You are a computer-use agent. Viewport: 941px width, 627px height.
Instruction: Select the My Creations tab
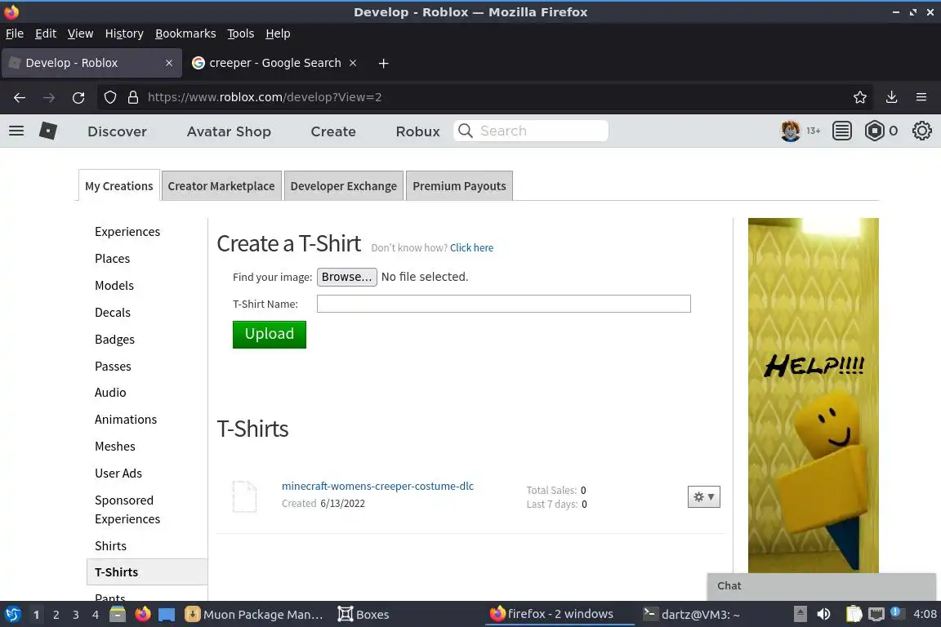pos(118,186)
